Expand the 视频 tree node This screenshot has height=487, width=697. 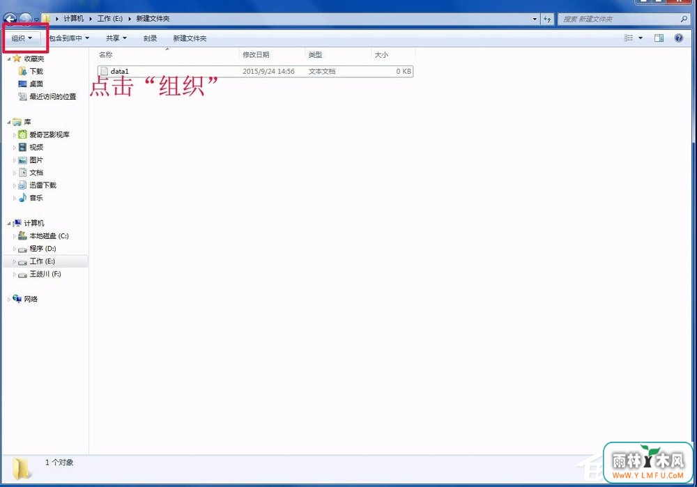[x=14, y=147]
